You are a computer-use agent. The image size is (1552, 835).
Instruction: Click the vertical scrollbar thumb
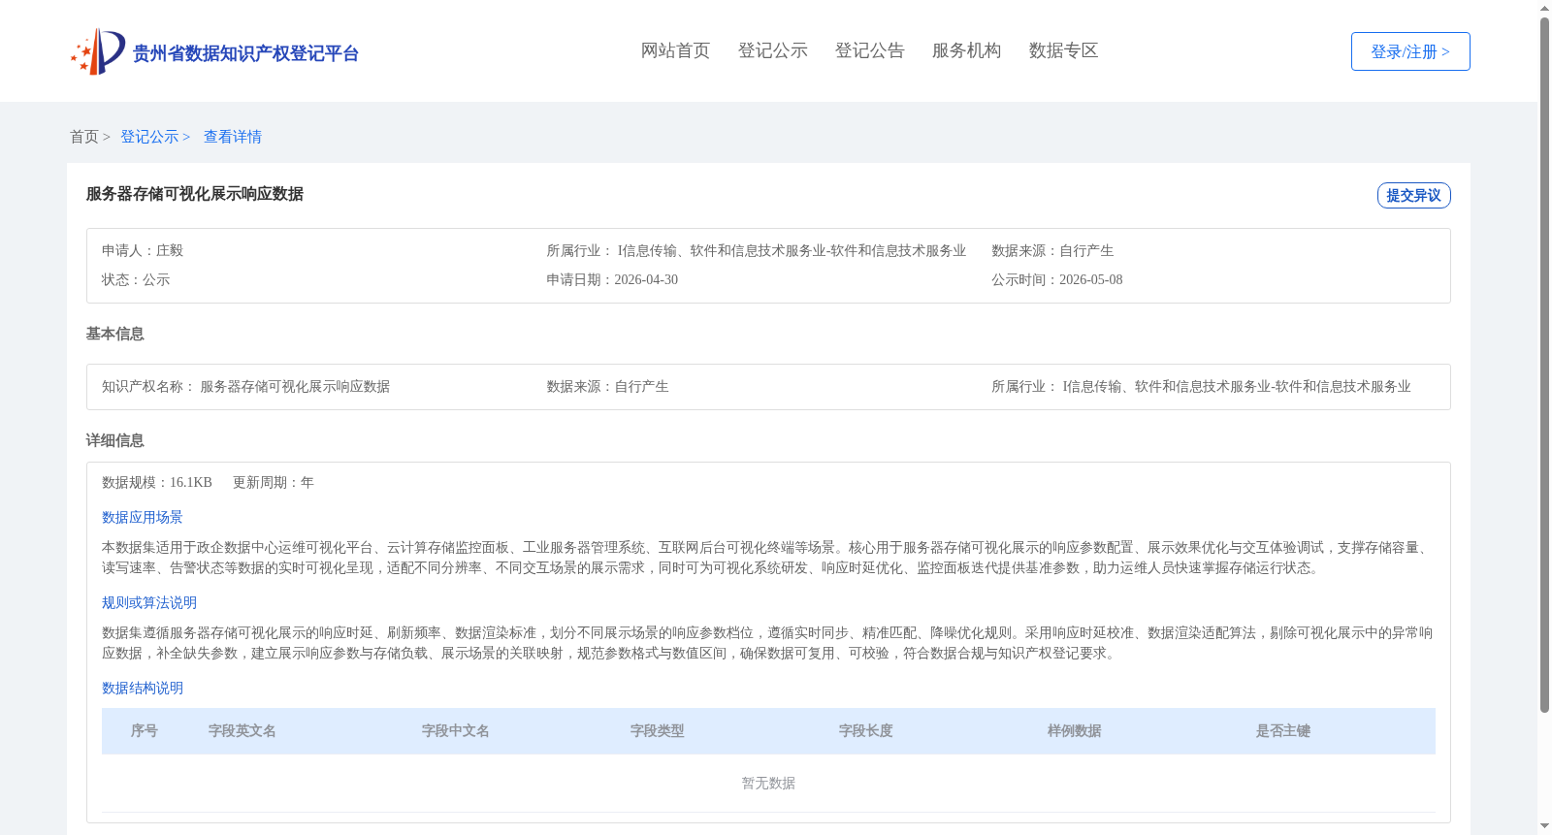(1544, 366)
